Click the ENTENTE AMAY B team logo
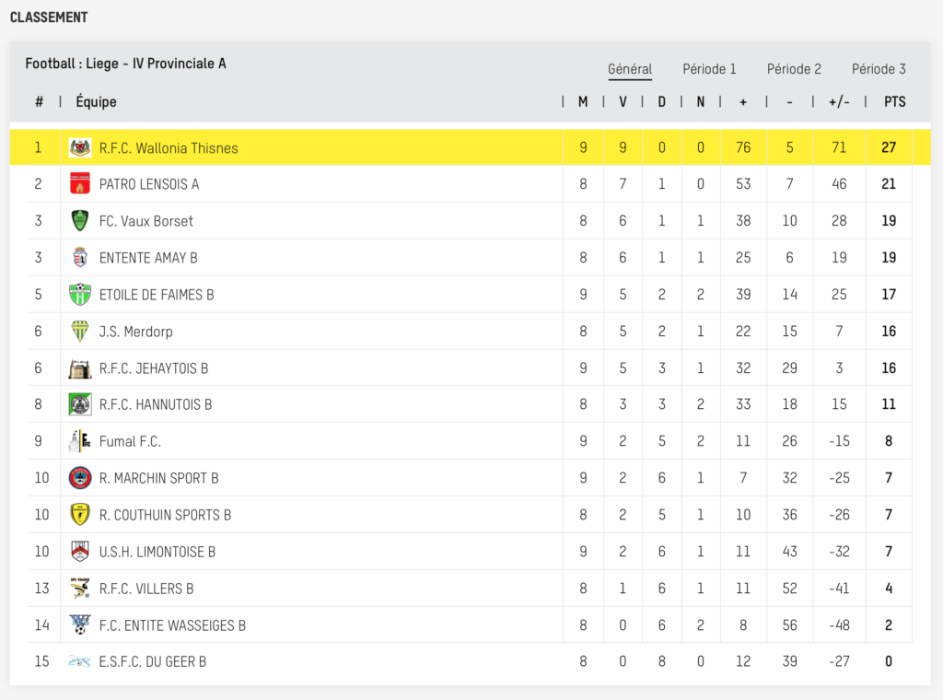This screenshot has width=943, height=700. click(80, 258)
